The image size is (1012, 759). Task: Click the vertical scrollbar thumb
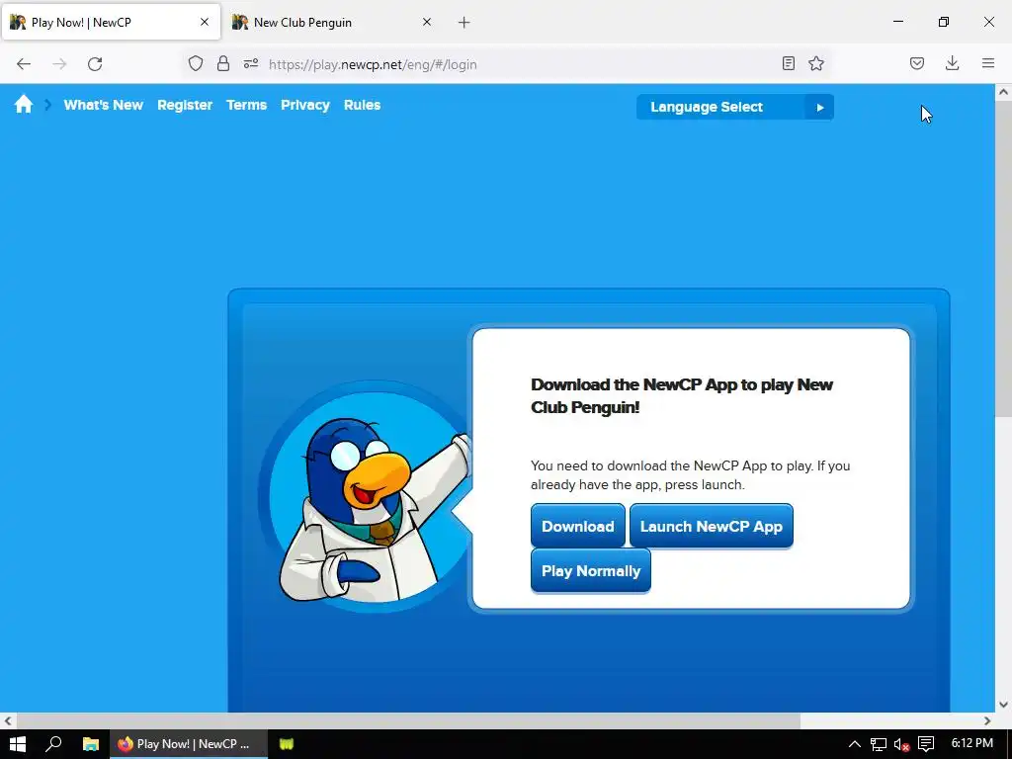1003,258
